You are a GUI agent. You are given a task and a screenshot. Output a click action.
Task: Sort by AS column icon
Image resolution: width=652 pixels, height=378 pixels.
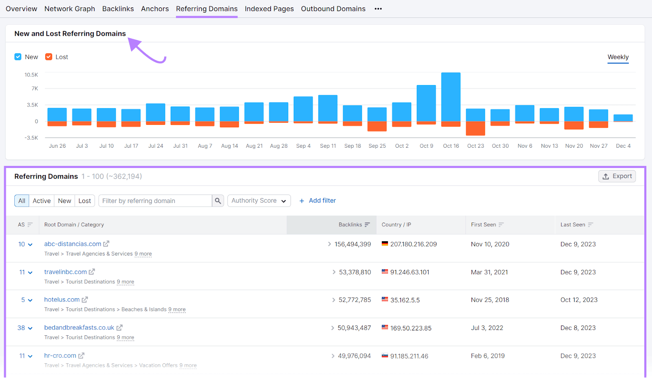tap(30, 225)
